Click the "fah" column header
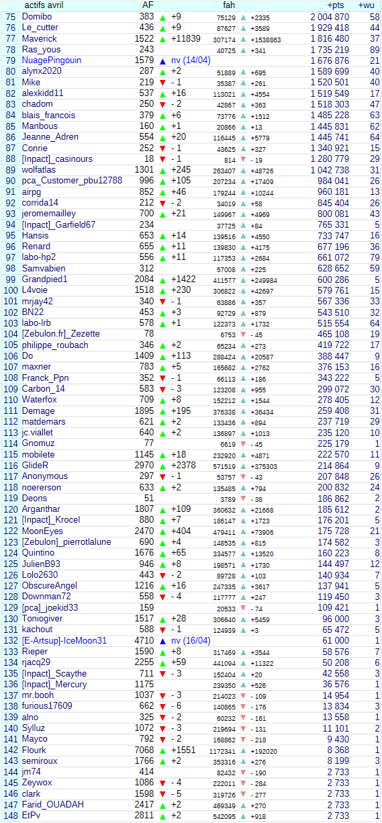Image resolution: width=382 pixels, height=823 pixels. coord(229,5)
